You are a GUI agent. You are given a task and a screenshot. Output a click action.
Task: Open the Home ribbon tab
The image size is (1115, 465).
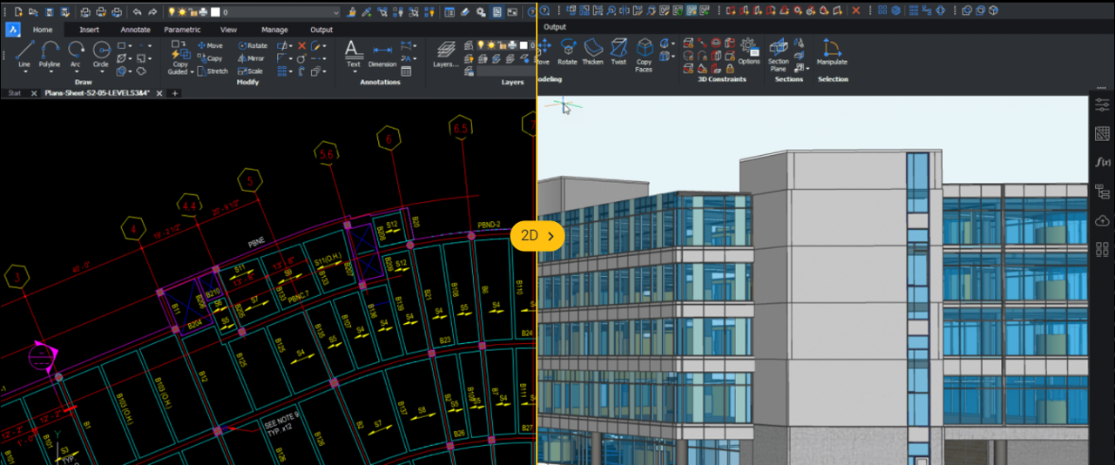pyautogui.click(x=43, y=30)
